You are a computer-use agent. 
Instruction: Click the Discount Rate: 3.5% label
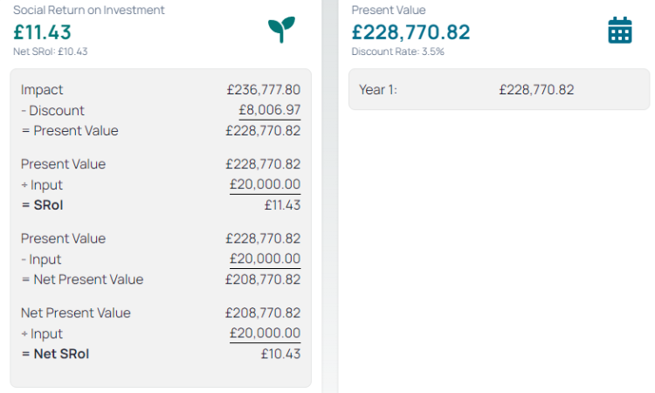[x=397, y=52]
